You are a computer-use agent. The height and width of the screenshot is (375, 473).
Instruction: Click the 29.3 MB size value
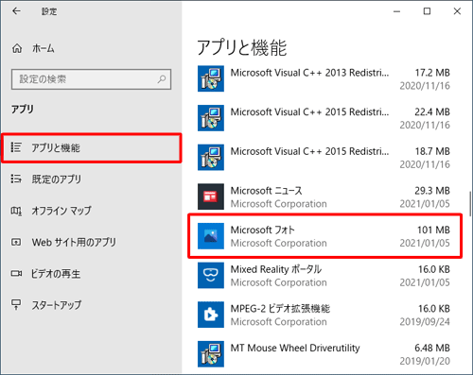point(432,191)
